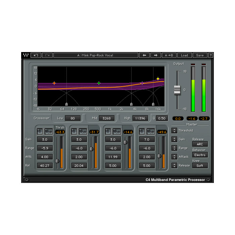Solo band 2 with its S button
Screen dimensions: 235x235
click(74, 132)
